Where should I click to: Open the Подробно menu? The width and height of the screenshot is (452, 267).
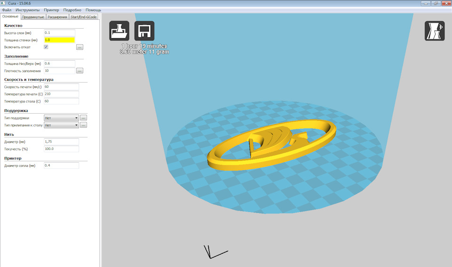pyautogui.click(x=72, y=10)
